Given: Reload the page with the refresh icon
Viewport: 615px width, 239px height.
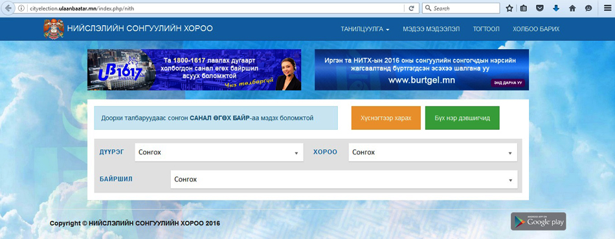Looking at the screenshot, I should [x=412, y=8].
